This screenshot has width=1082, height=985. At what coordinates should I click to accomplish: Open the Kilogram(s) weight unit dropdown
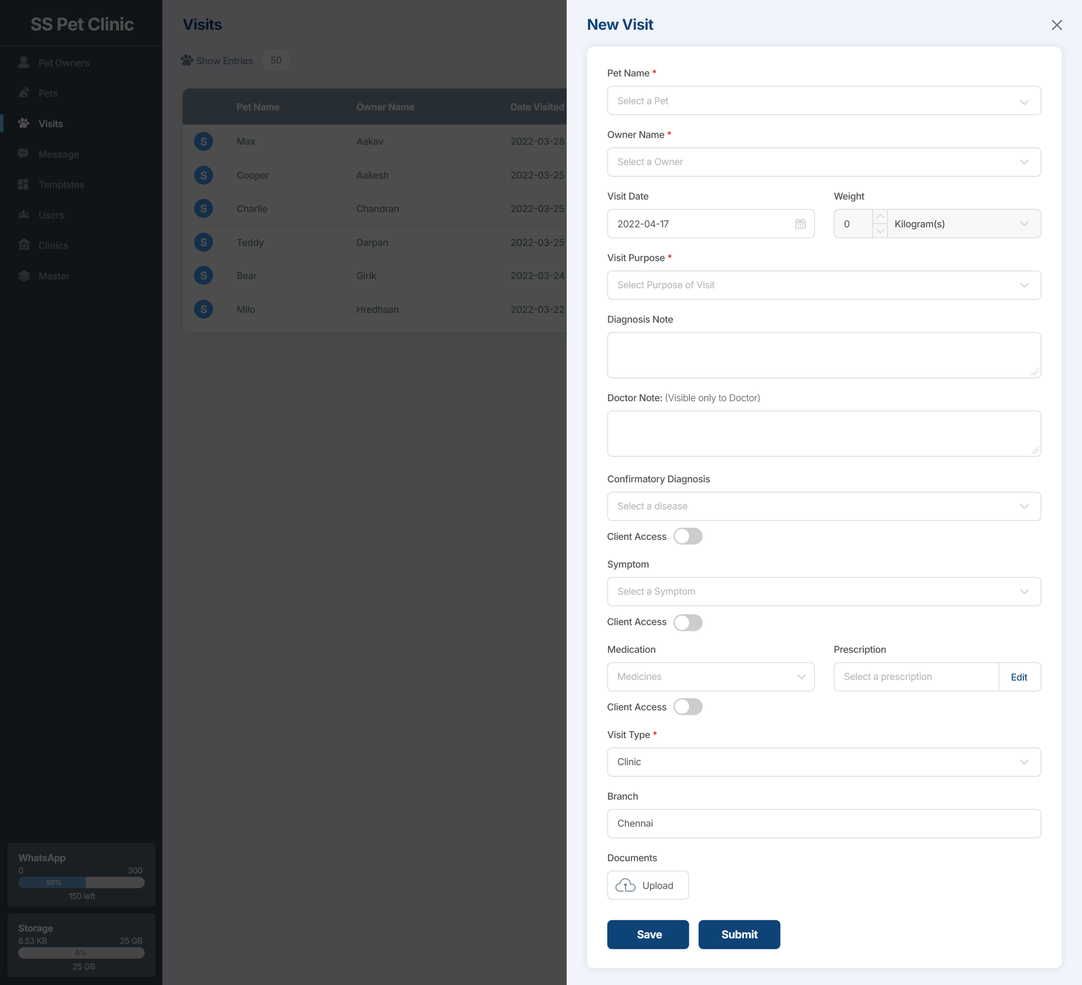point(964,224)
